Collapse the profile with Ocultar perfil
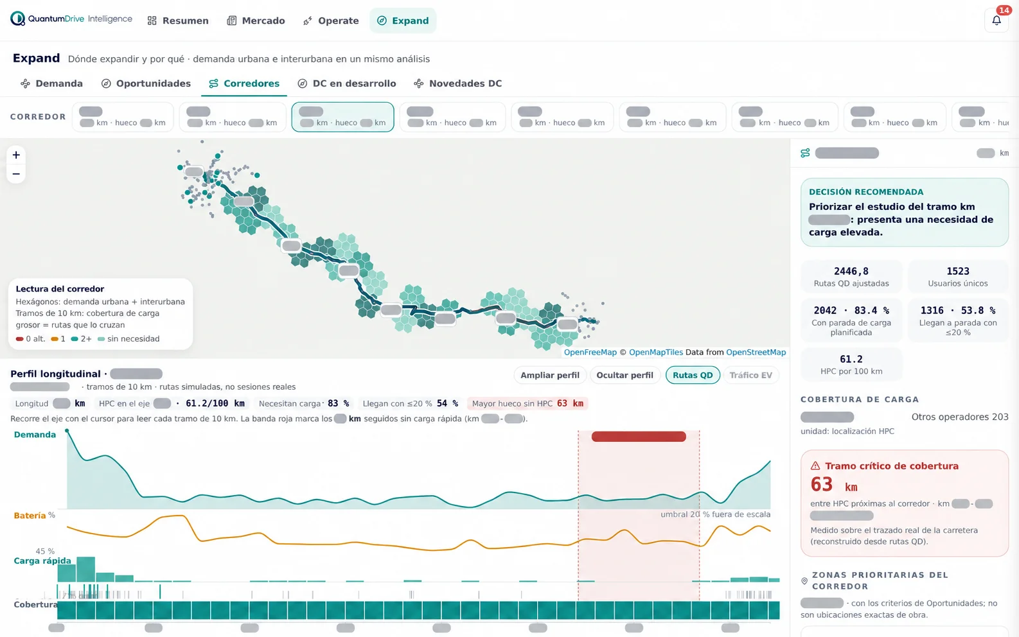Image resolution: width=1019 pixels, height=637 pixels. [x=625, y=375]
